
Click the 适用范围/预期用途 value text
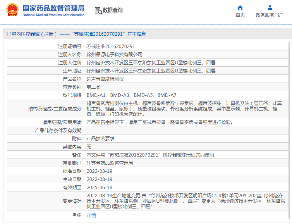(x=160, y=122)
